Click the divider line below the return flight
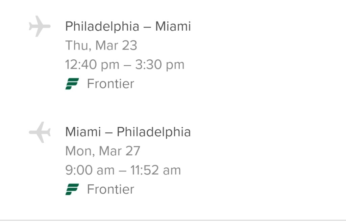 pos(173,220)
